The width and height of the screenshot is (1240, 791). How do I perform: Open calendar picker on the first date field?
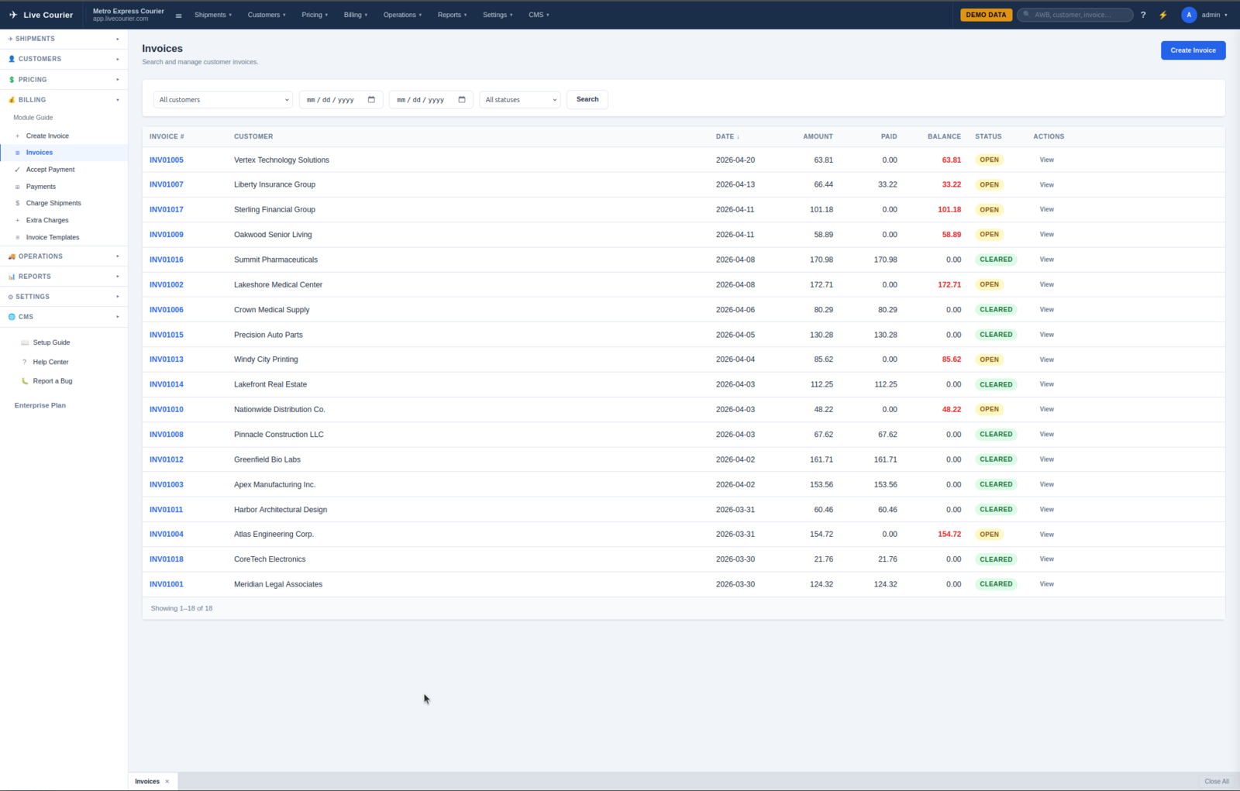[x=371, y=100]
